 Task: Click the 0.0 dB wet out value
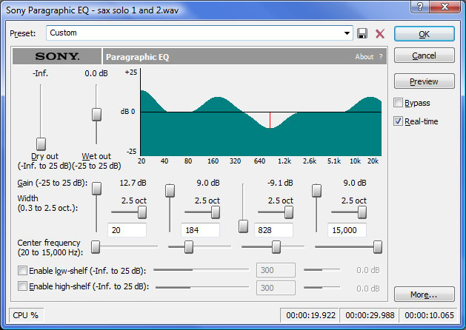point(96,73)
